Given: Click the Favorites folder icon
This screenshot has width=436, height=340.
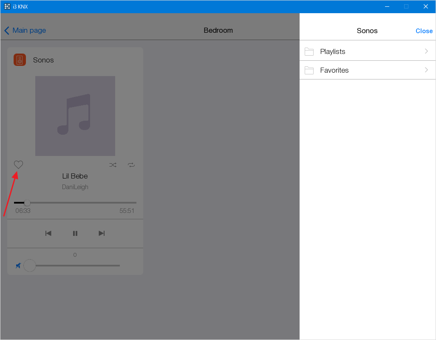Looking at the screenshot, I should (309, 70).
